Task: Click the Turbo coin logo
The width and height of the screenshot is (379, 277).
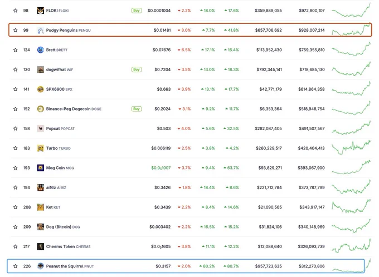Action: [40, 149]
